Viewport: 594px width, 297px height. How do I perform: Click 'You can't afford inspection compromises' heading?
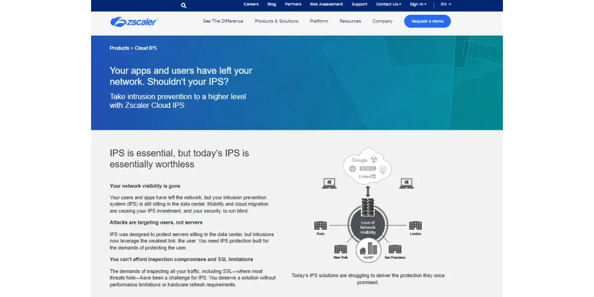tap(181, 259)
